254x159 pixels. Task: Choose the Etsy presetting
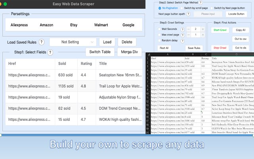pyautogui.click(x=74, y=25)
